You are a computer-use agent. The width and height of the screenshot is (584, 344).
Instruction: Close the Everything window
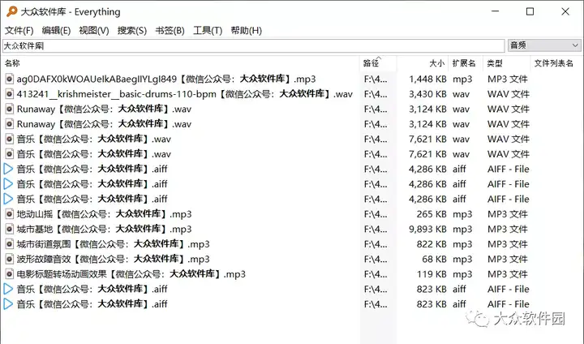(x=565, y=11)
